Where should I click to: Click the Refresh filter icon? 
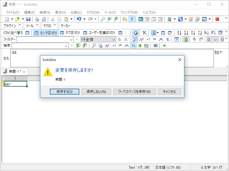(x=119, y=39)
